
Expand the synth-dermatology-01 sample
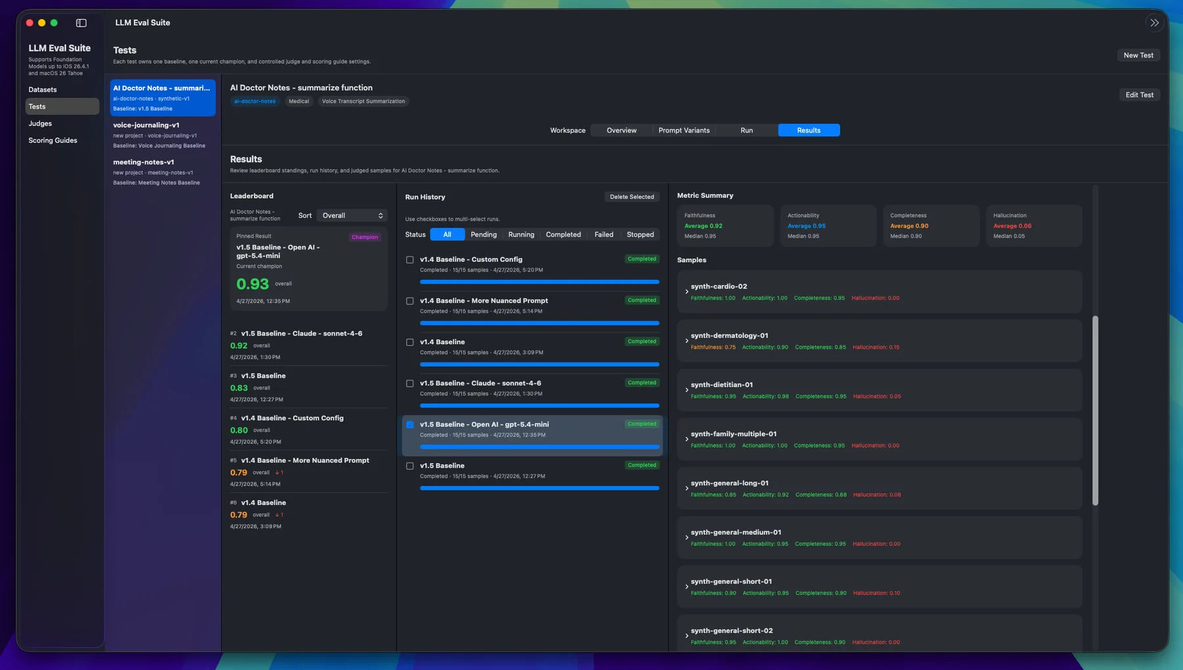pyautogui.click(x=687, y=341)
